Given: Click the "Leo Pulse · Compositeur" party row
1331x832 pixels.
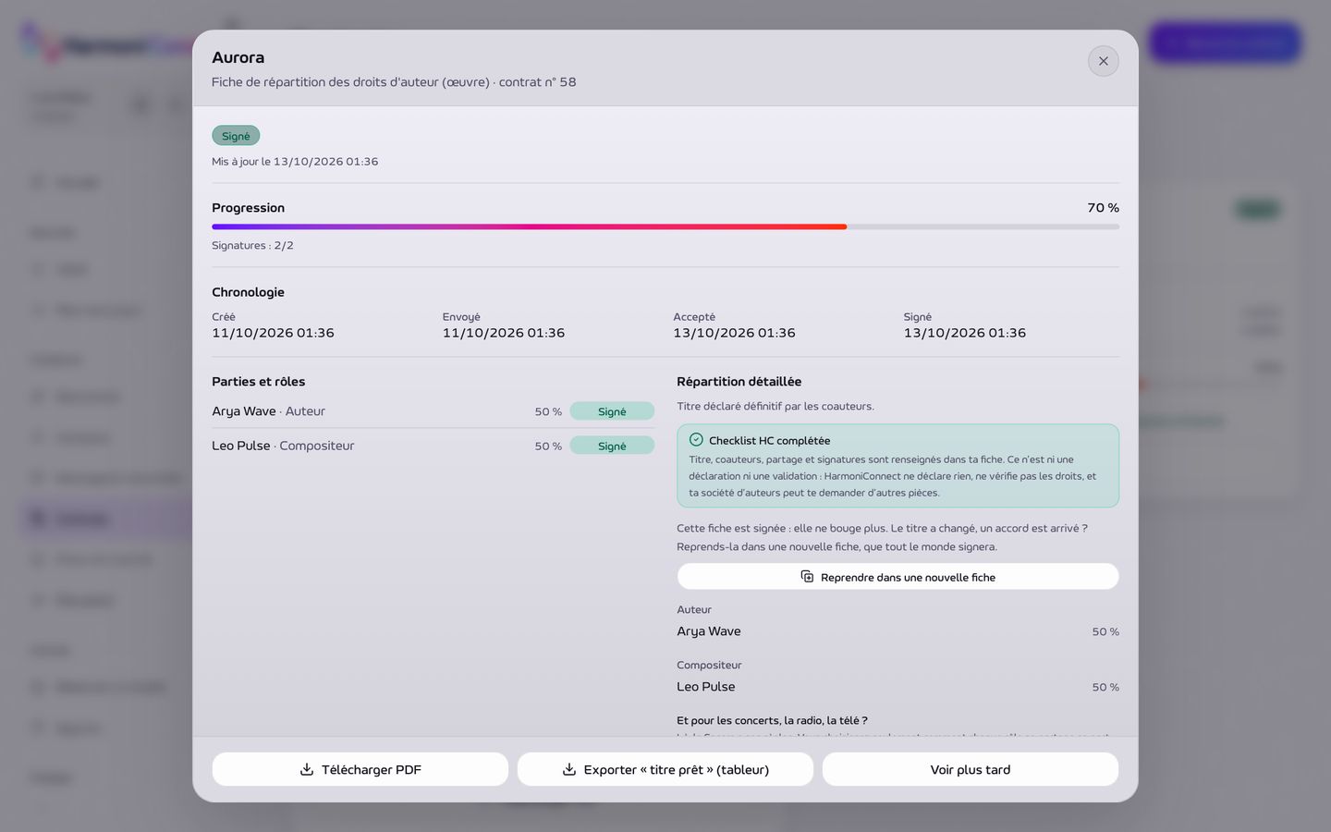Looking at the screenshot, I should tap(433, 446).
